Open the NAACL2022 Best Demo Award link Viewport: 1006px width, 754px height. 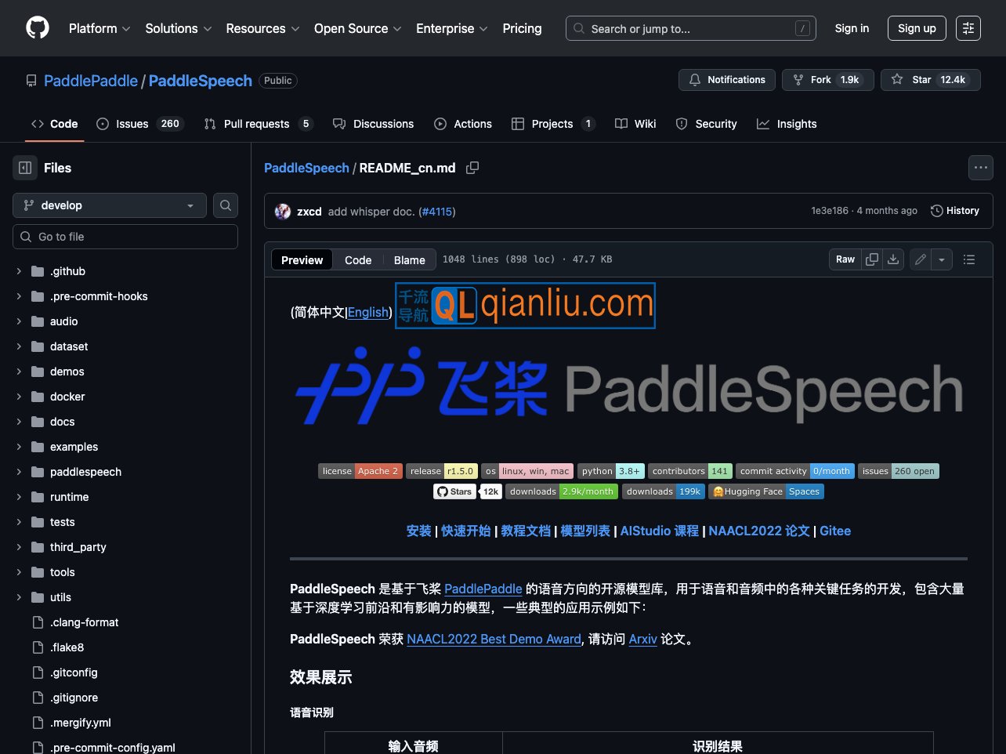(x=494, y=639)
